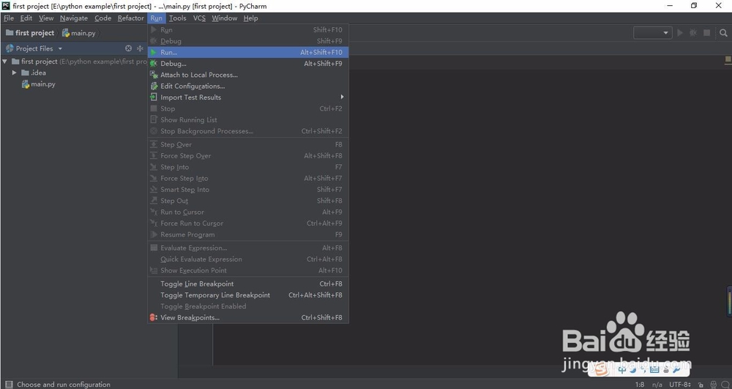This screenshot has height=389, width=732.
Task: Click the Sogou input method S logo
Action: tap(602, 370)
